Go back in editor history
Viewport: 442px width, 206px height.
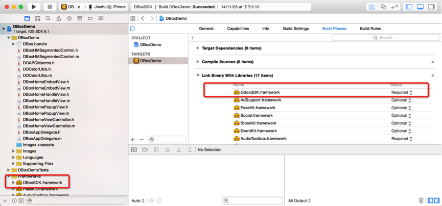(x=143, y=18)
